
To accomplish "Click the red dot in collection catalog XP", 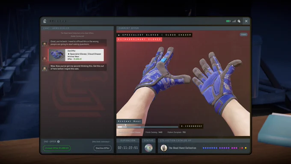I will coord(242,148).
